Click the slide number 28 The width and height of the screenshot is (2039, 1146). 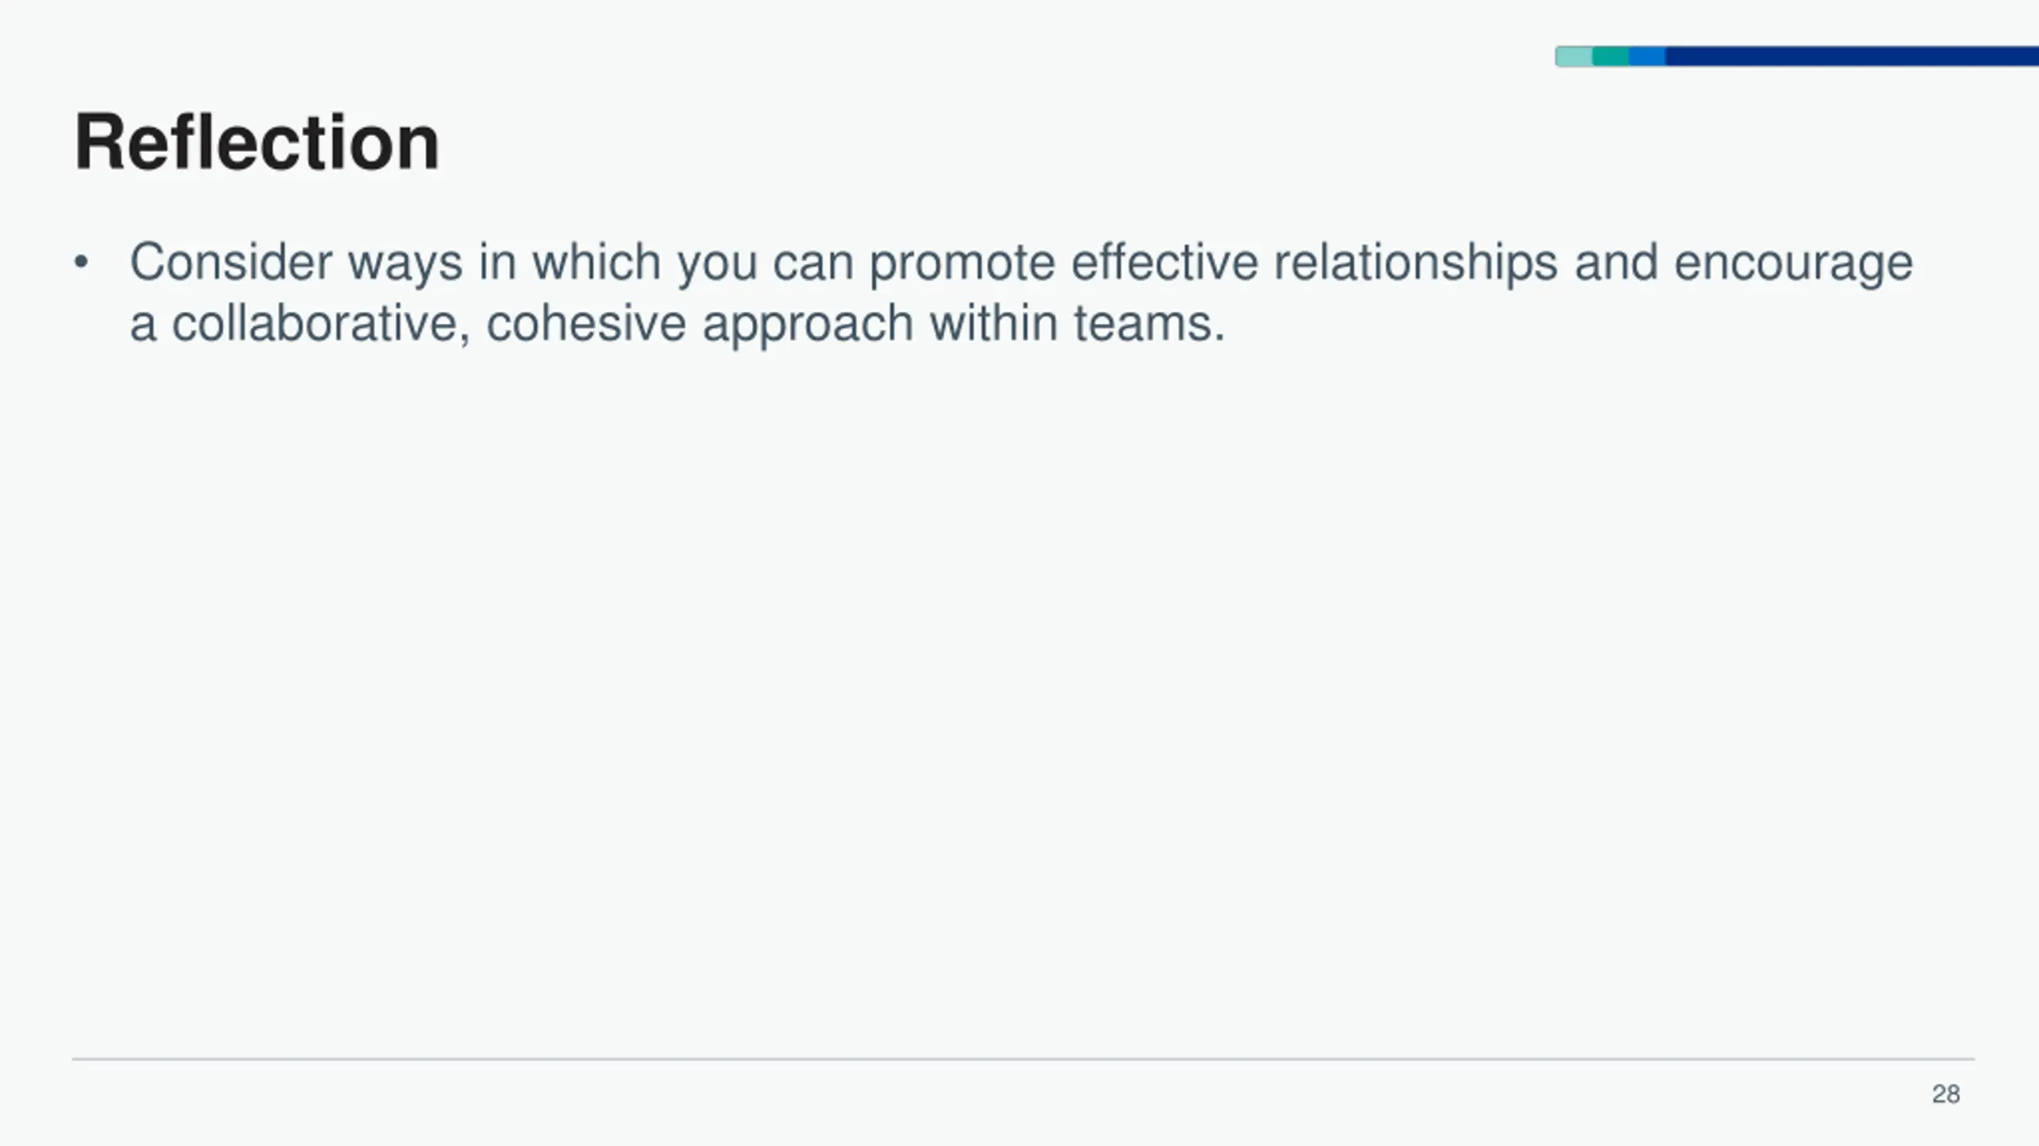pos(1946,1094)
